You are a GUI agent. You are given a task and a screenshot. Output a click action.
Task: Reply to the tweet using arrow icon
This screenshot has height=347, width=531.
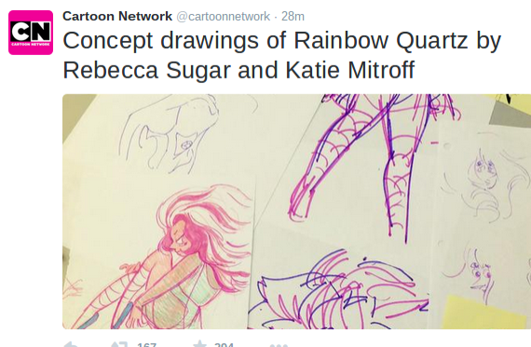(x=71, y=344)
